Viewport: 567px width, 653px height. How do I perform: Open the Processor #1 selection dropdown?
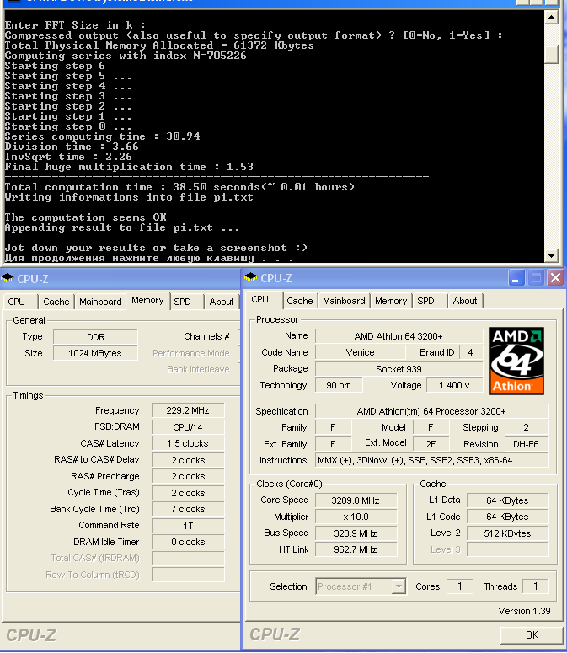point(399,586)
